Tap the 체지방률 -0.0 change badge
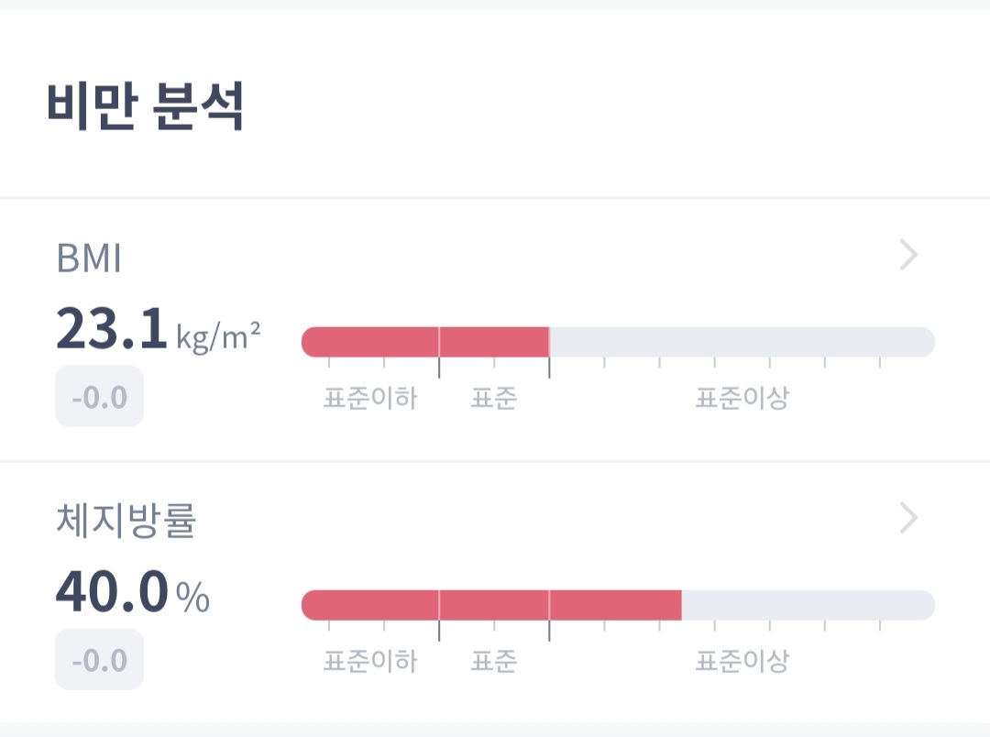The image size is (990, 737). 99,660
